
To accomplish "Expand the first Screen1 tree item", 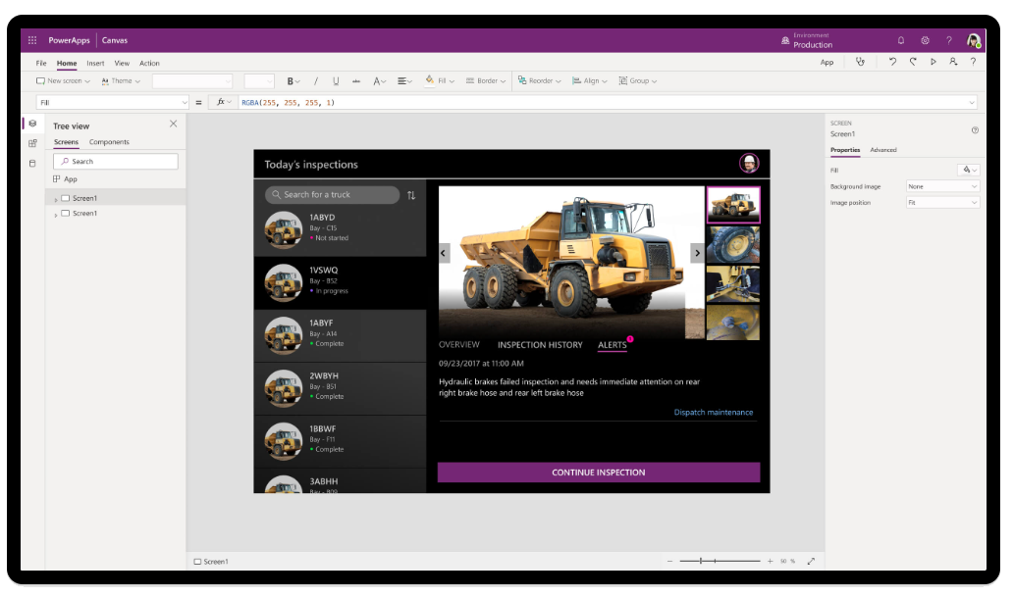I will pos(56,199).
